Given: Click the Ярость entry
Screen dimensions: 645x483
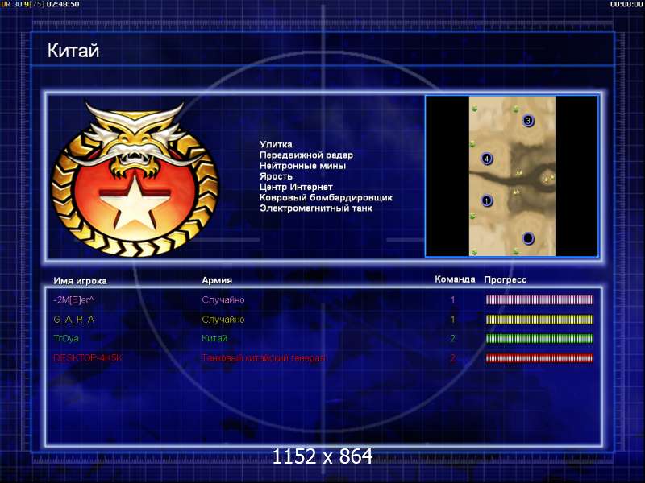Looking at the screenshot, I should [x=276, y=176].
